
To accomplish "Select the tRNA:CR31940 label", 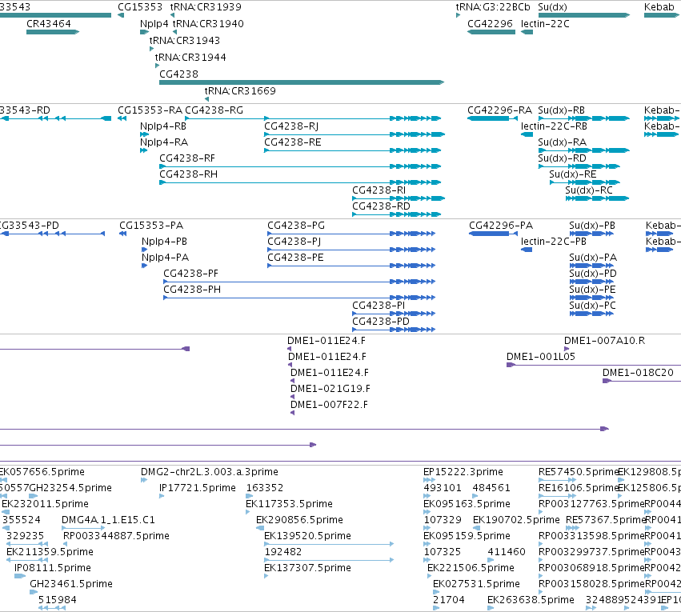I will (208, 24).
